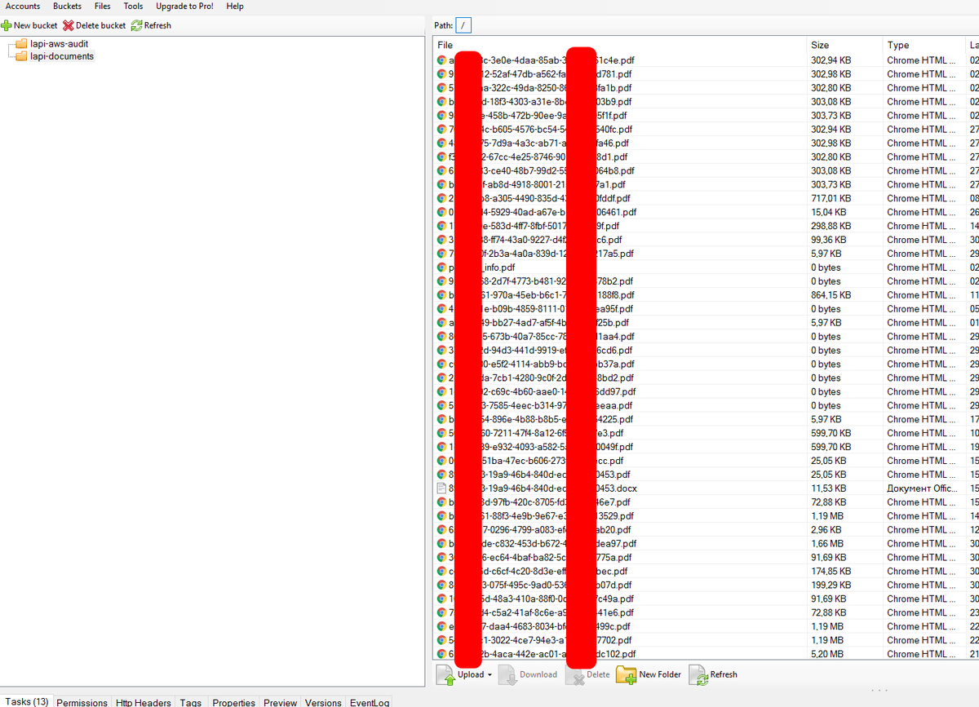This screenshot has height=707, width=979.
Task: Click Chrome icon of the 99,36 KB file
Action: tap(442, 240)
